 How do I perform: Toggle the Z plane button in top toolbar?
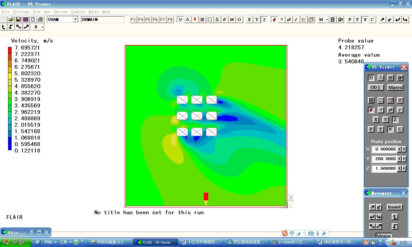pos(264,20)
